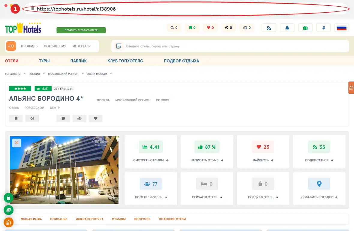Bookmark this hotel with the bookmark icon
Viewport: 354px width, 231px height.
16,118
